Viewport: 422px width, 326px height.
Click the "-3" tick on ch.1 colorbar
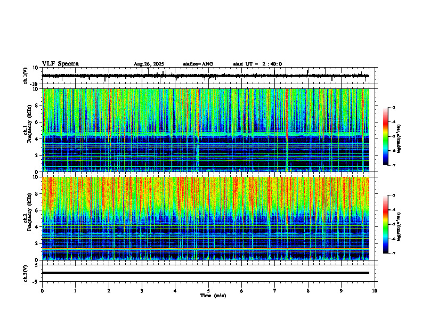[x=393, y=107]
